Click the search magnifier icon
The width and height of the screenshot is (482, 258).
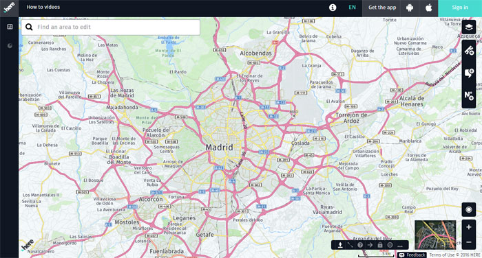(x=29, y=27)
